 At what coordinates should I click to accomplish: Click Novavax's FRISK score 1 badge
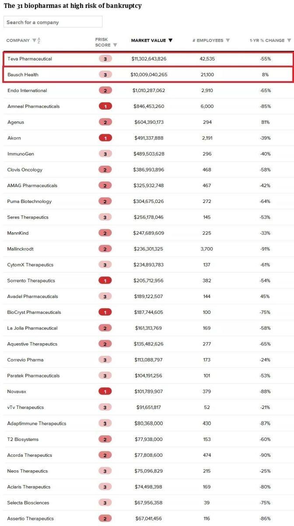(105, 391)
